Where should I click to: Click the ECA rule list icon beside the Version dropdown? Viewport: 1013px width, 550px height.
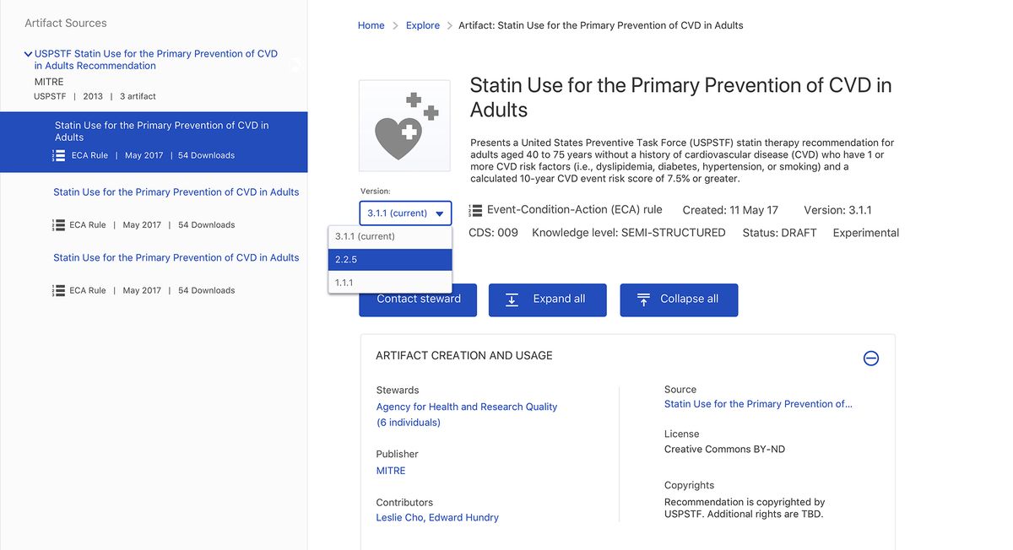click(x=475, y=210)
